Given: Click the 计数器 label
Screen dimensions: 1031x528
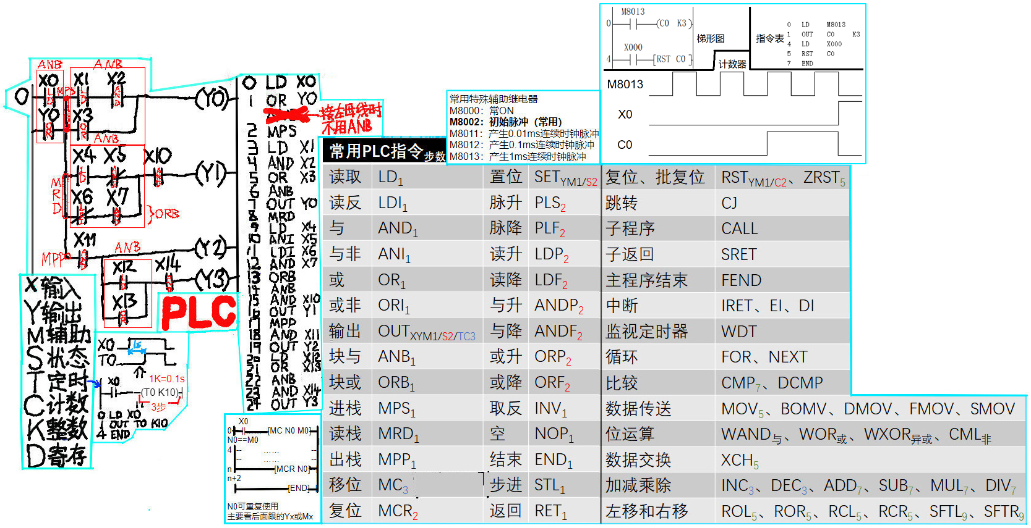Looking at the screenshot, I should point(732,64).
